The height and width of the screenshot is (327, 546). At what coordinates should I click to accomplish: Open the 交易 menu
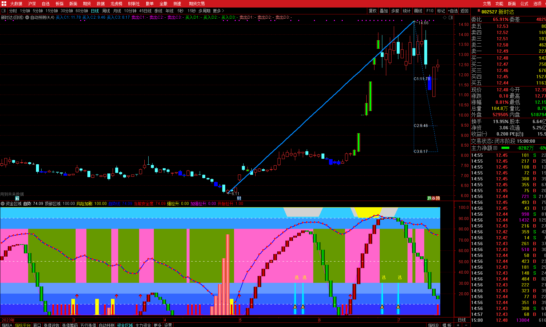487,4
